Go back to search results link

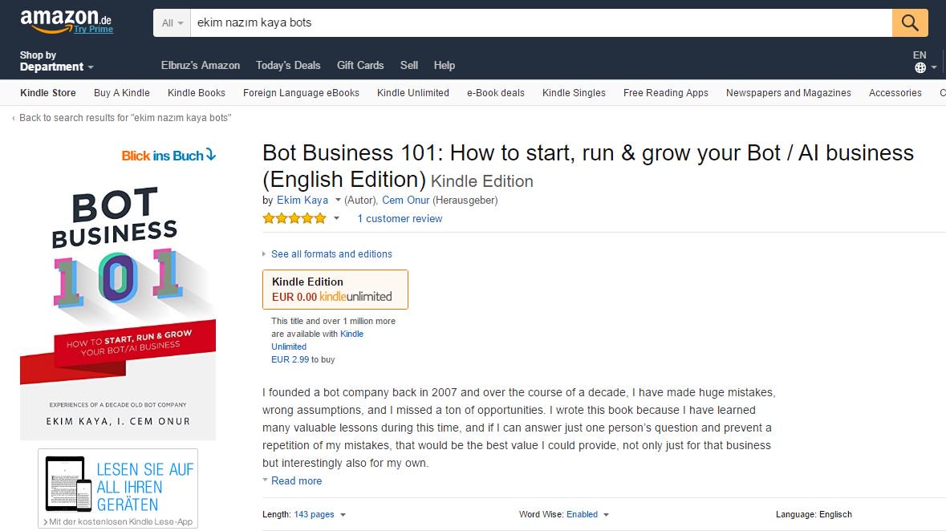tap(125, 118)
